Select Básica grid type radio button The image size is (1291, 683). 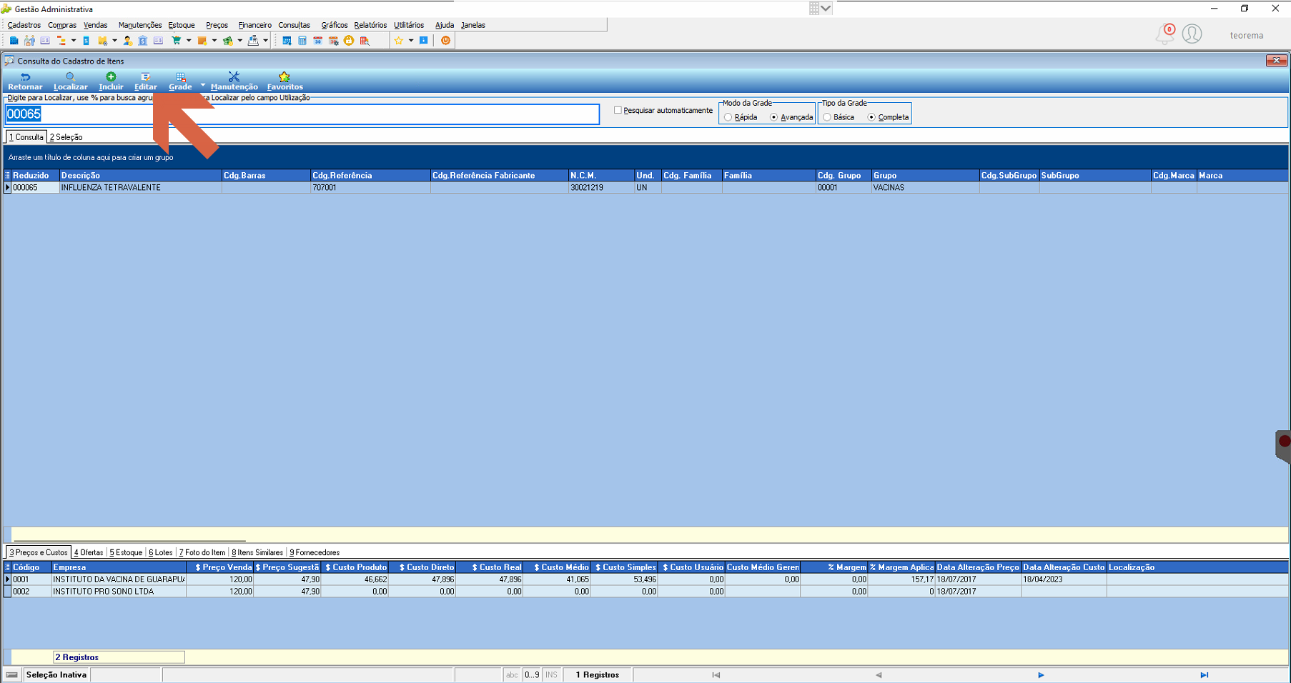[x=826, y=117]
